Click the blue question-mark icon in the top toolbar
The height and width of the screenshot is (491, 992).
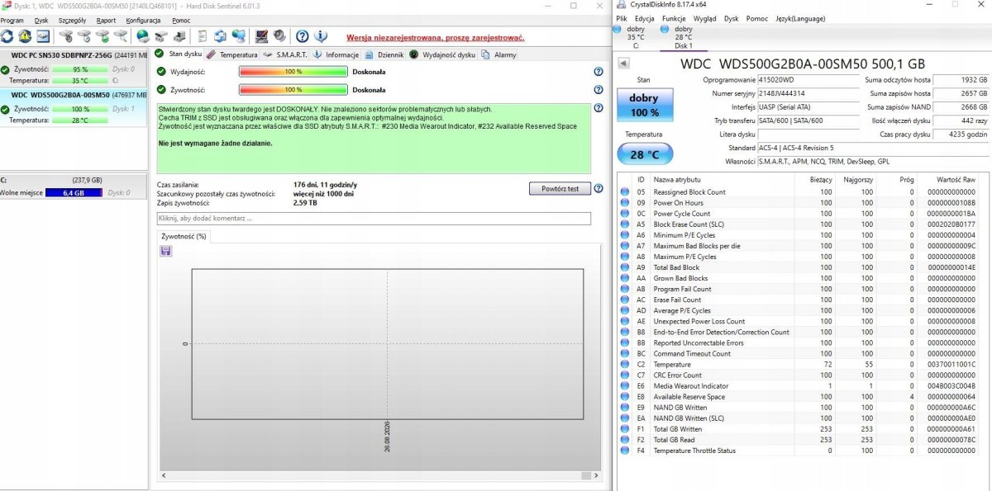tap(303, 36)
